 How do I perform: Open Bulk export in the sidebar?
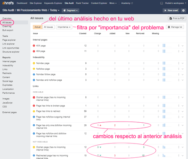(x=8, y=30)
